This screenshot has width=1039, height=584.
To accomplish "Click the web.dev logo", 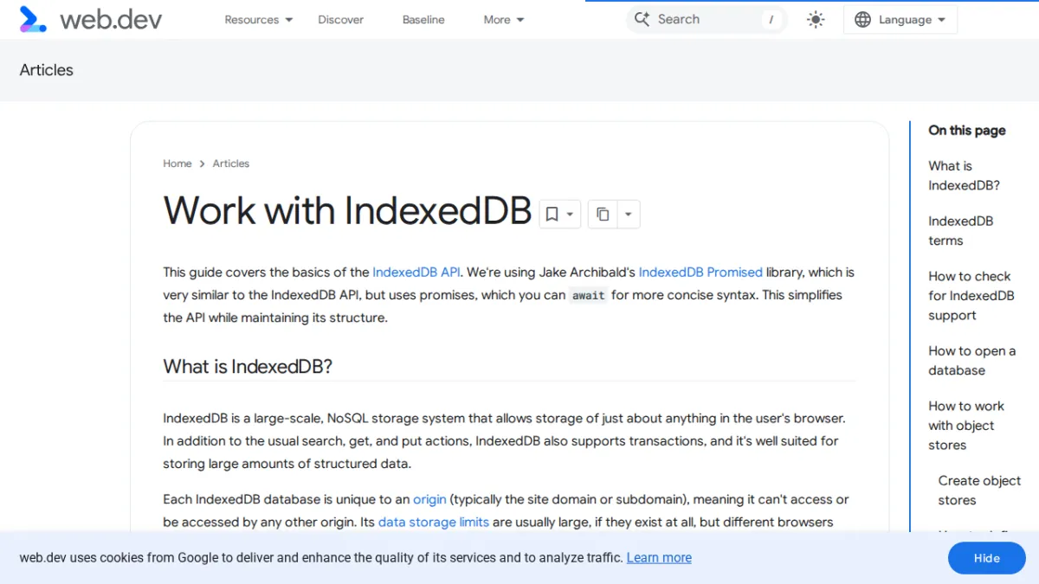I will 91,19.
